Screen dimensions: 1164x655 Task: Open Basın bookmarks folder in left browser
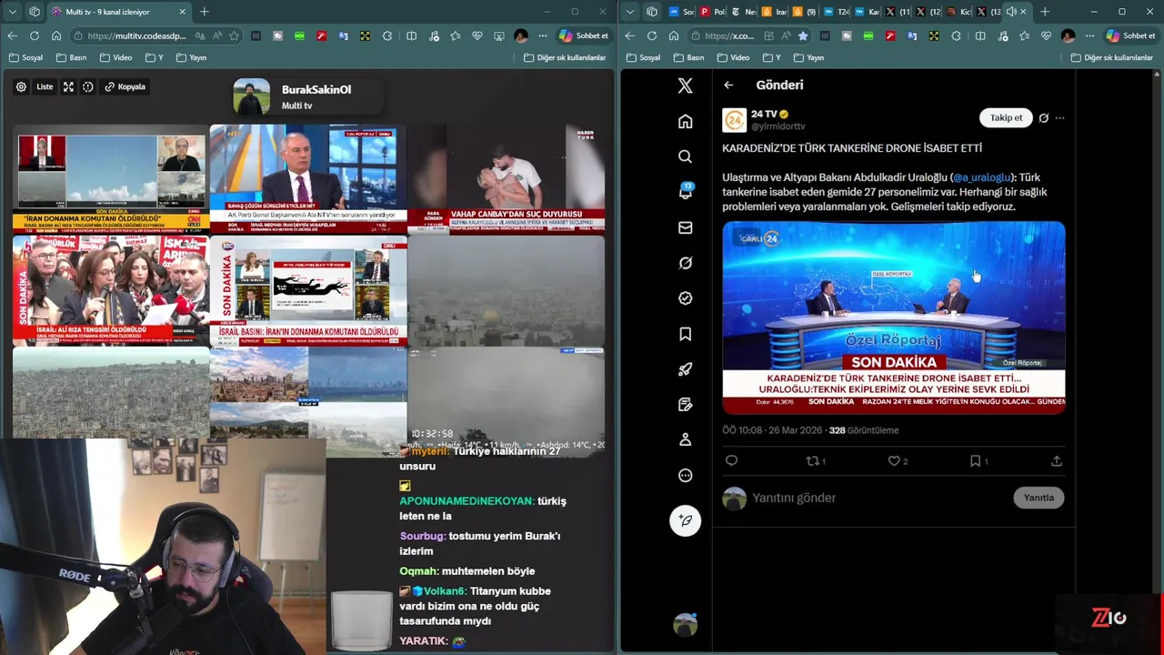click(x=73, y=57)
